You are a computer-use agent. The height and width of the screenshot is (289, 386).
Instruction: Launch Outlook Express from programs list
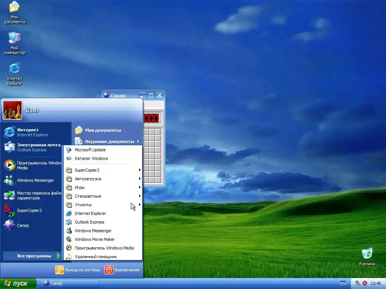103,222
